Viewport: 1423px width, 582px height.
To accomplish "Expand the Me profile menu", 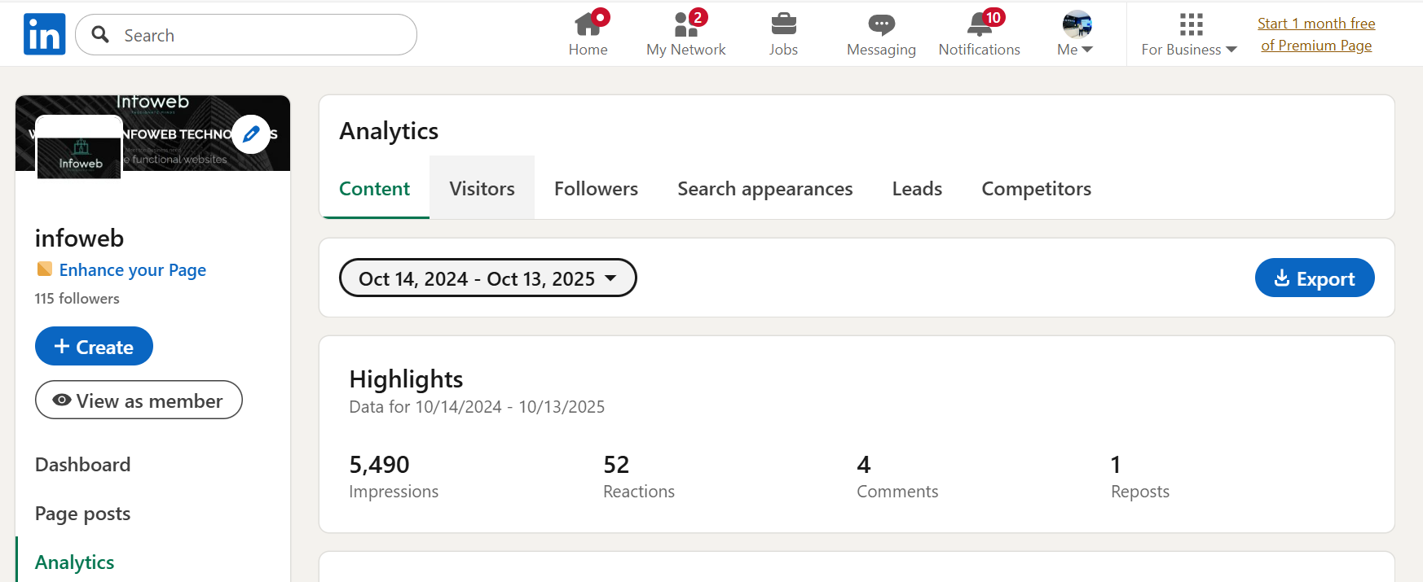I will pyautogui.click(x=1077, y=34).
